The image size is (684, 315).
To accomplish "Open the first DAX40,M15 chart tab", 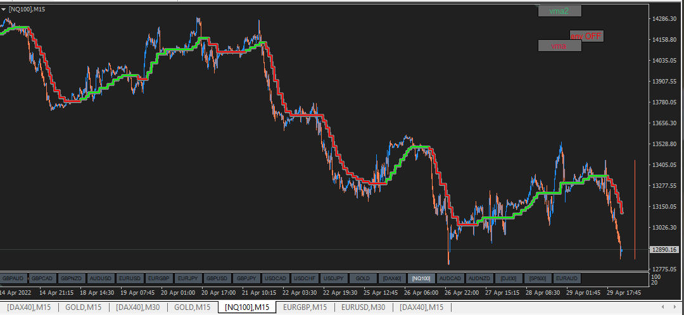I will pos(28,307).
